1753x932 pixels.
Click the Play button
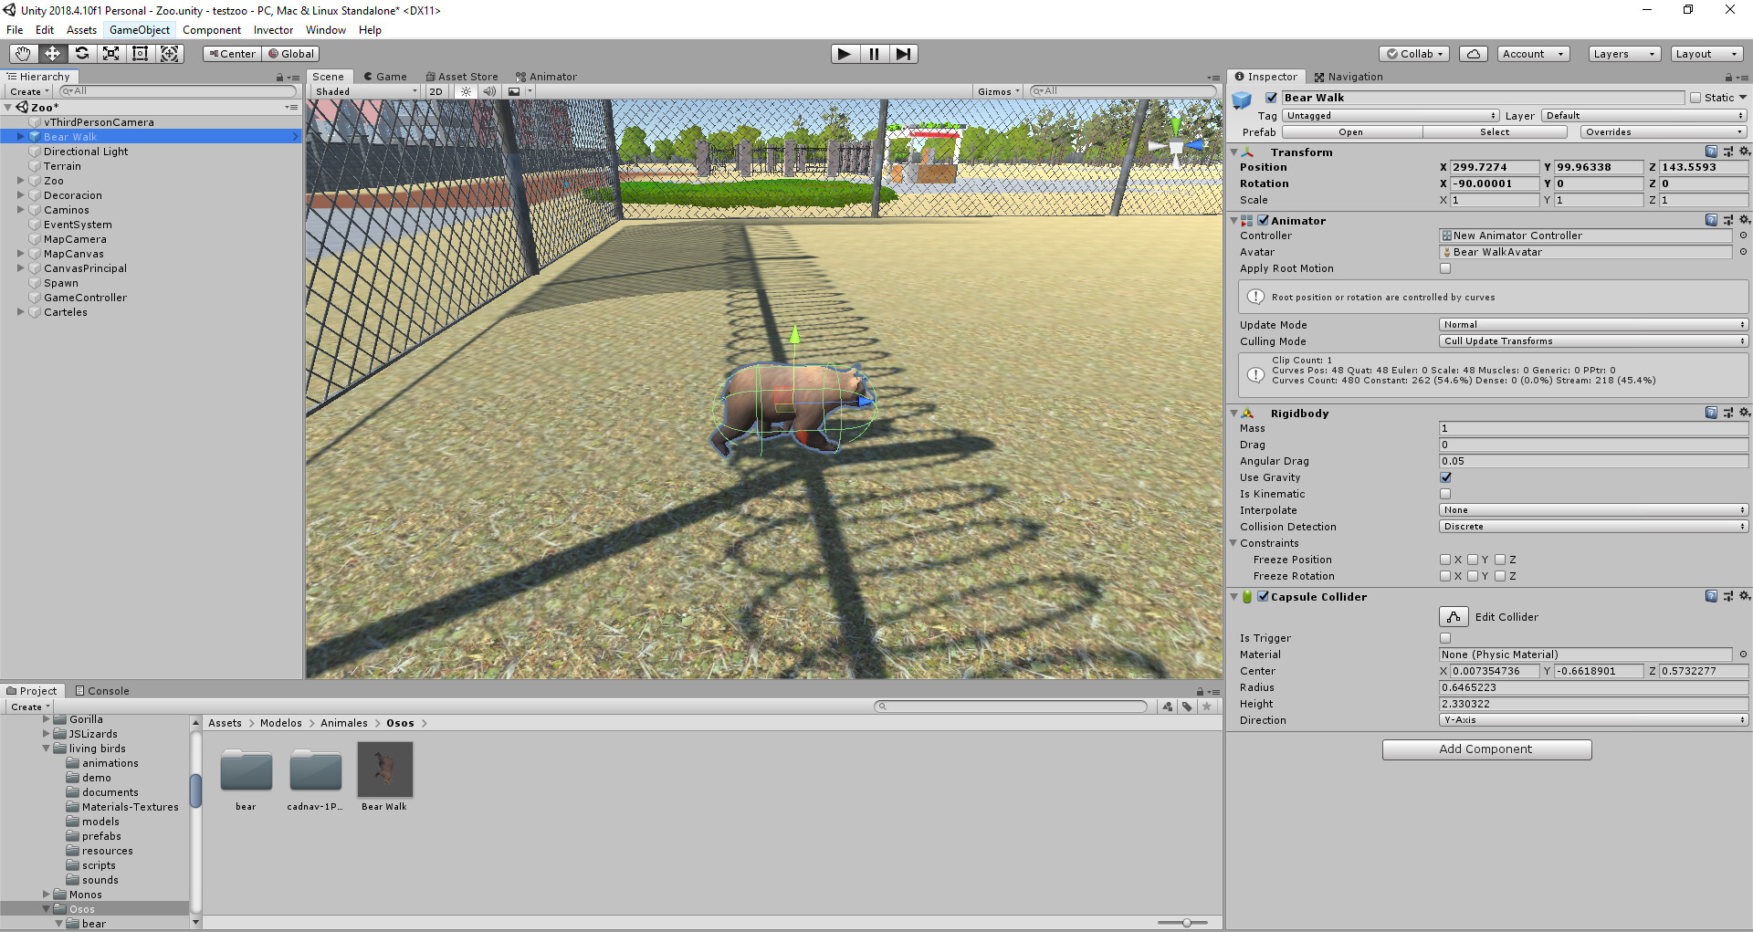(x=845, y=54)
